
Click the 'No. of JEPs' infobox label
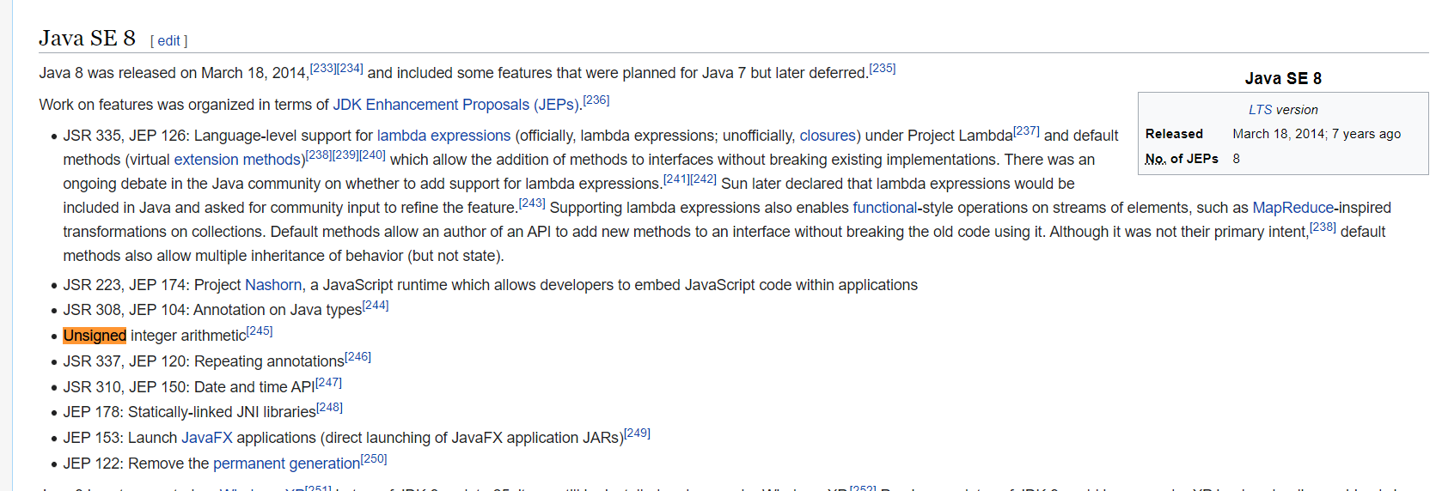1182,159
